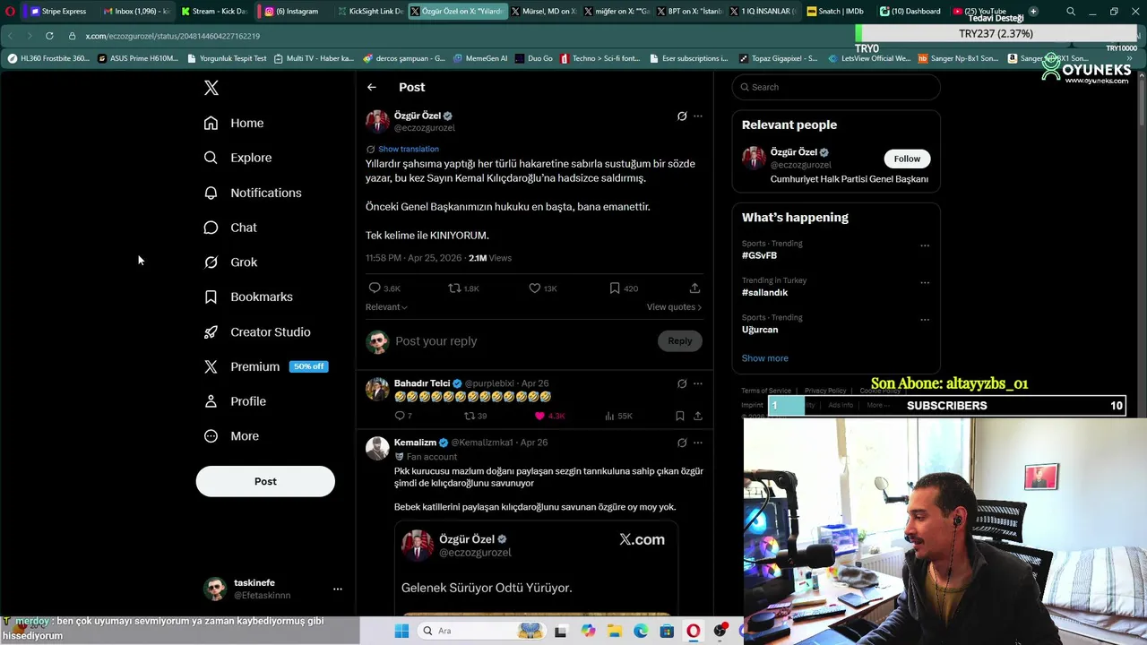This screenshot has height=645, width=1147.
Task: Go back with the arrow next to Post
Action: (372, 87)
